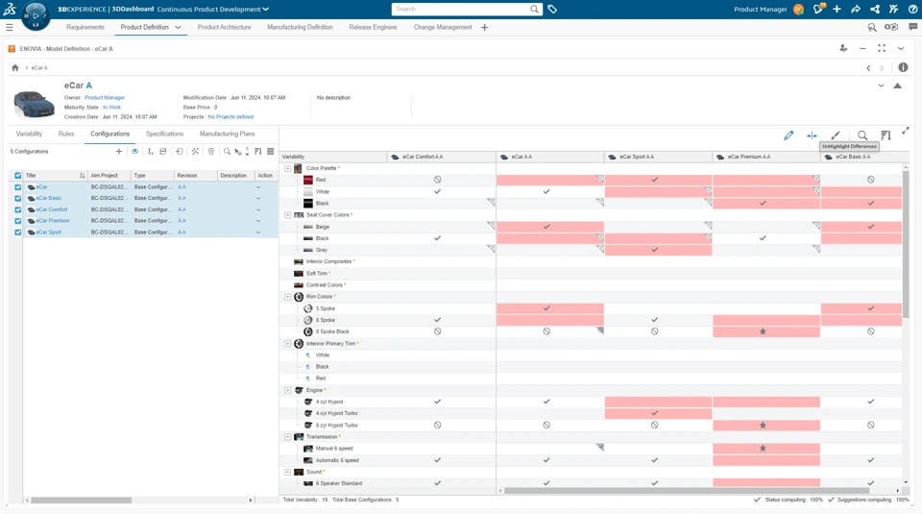The width and height of the screenshot is (922, 514).
Task: Switch to the Change Management tab
Action: (x=442, y=27)
